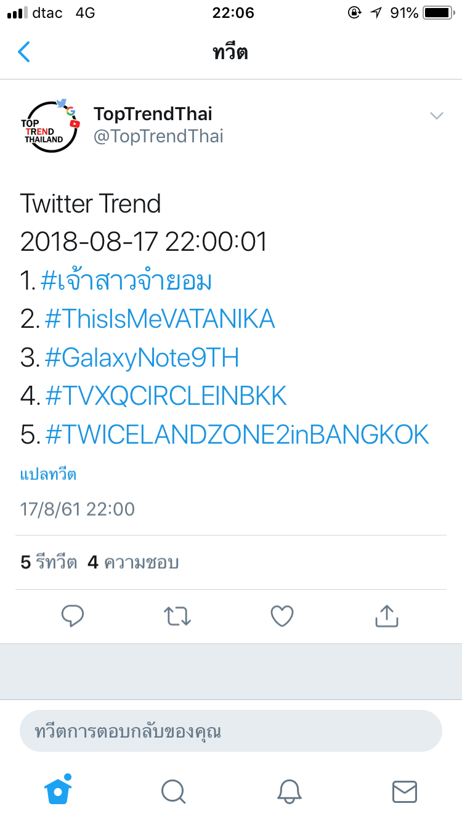462x822 pixels.
Task: Tap the back arrow icon
Action: [24, 52]
